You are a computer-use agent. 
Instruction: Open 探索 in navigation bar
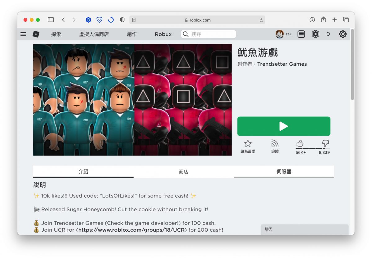[56, 34]
